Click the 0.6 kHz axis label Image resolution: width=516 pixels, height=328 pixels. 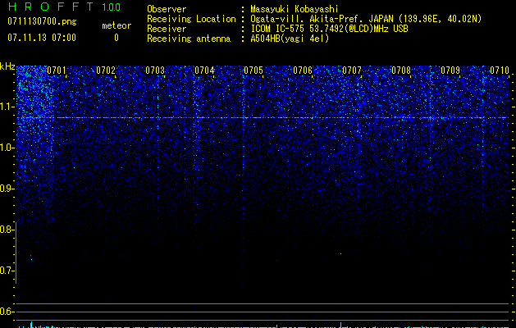click(7, 312)
